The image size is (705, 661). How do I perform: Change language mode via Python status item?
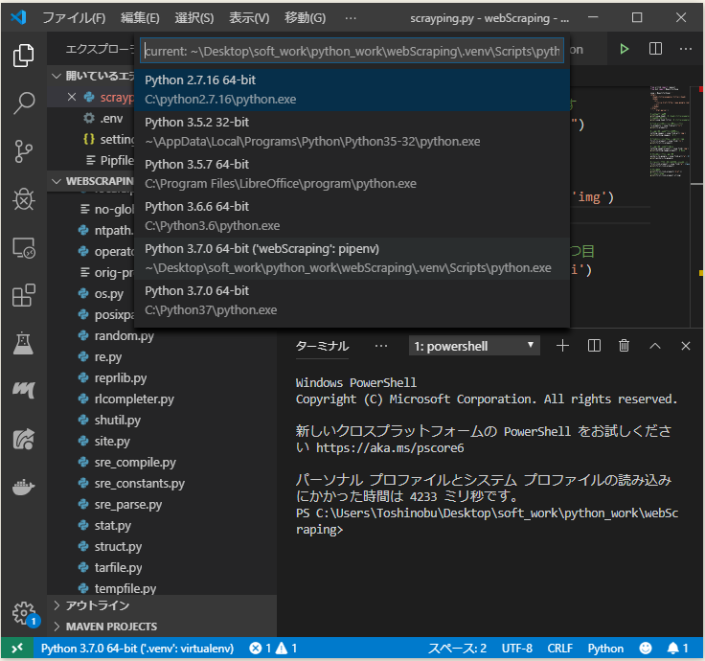[x=605, y=648]
